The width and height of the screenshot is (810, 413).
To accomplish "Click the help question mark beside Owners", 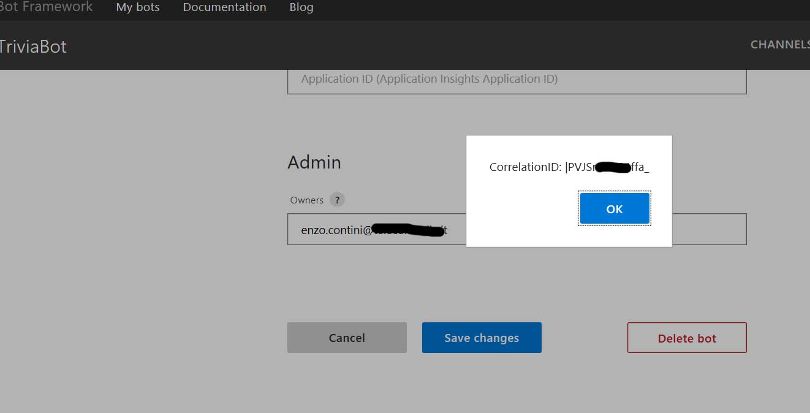I will pyautogui.click(x=337, y=200).
